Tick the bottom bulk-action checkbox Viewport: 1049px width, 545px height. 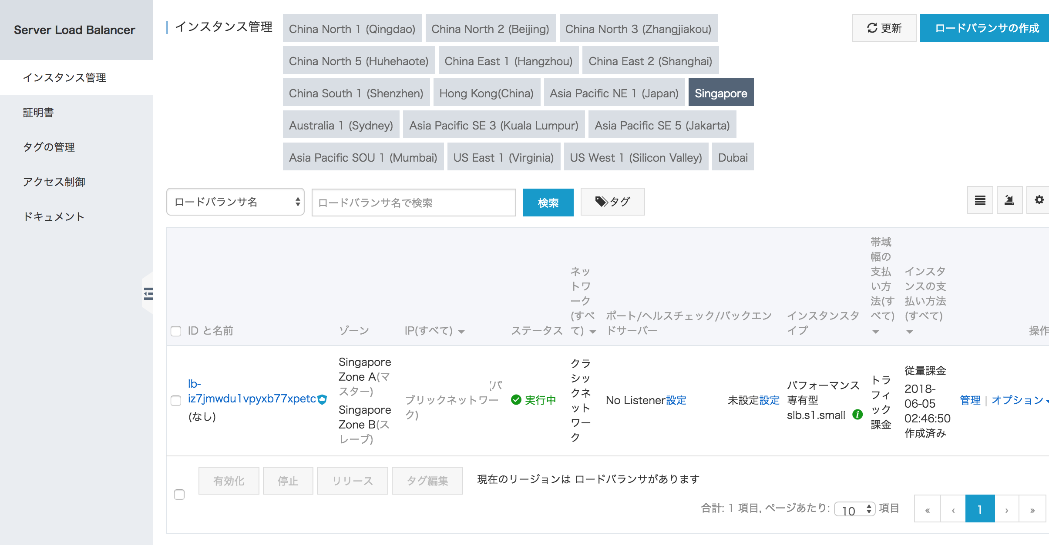(x=179, y=495)
